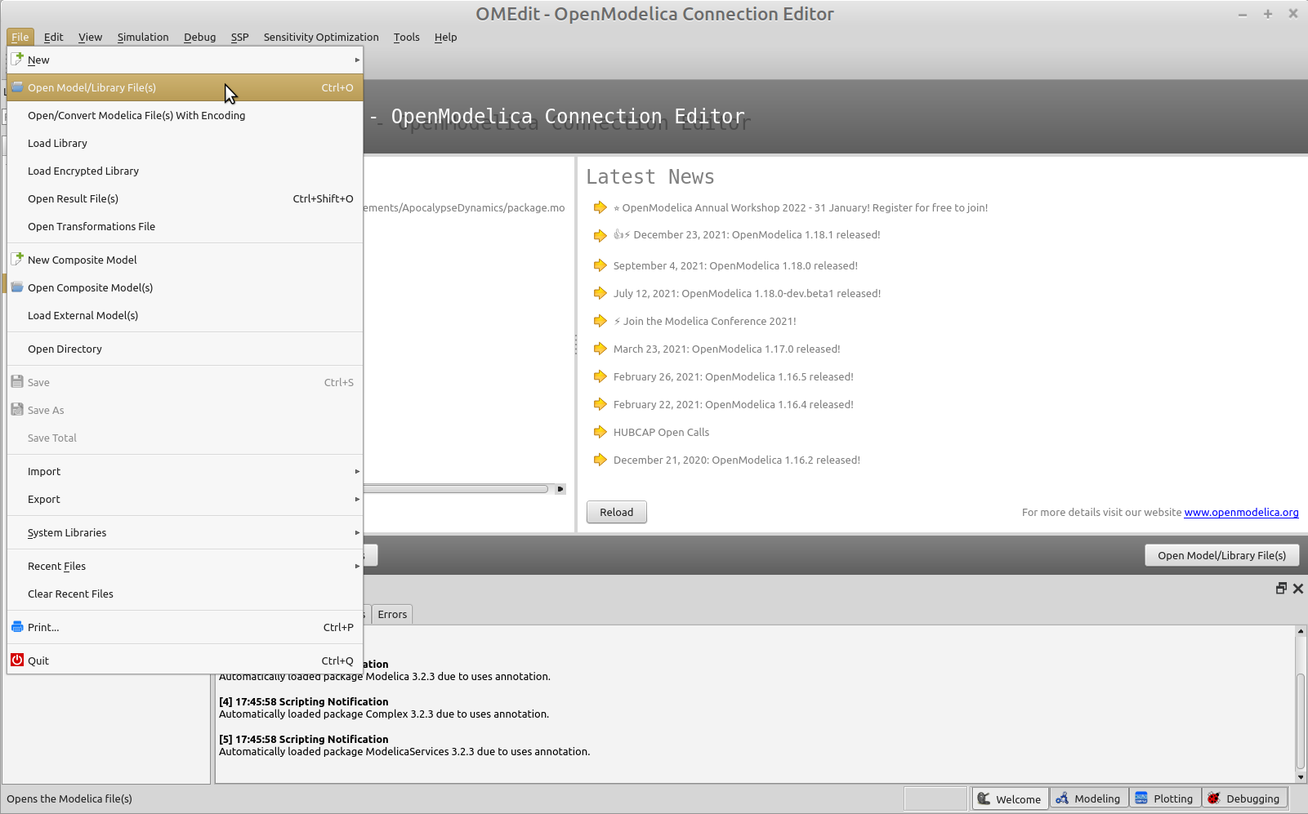
Task: Click the Debugging bug icon
Action: coord(1214,798)
